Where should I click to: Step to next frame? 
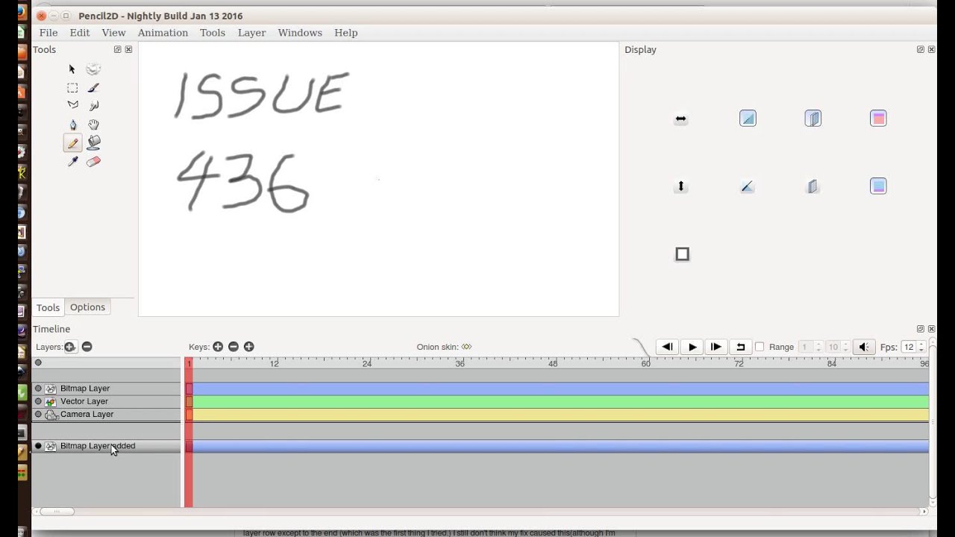716,347
